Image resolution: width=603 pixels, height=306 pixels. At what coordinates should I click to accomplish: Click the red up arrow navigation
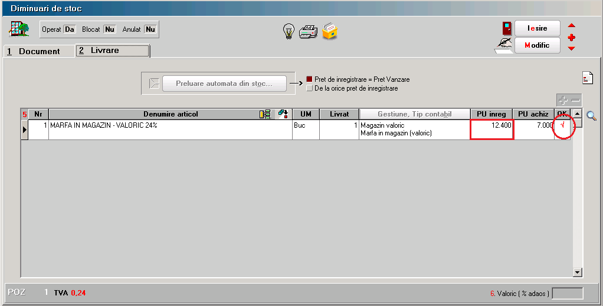pyautogui.click(x=571, y=26)
